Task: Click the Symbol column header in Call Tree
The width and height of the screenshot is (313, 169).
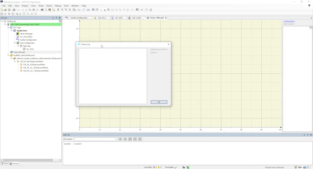Action: tap(67, 144)
